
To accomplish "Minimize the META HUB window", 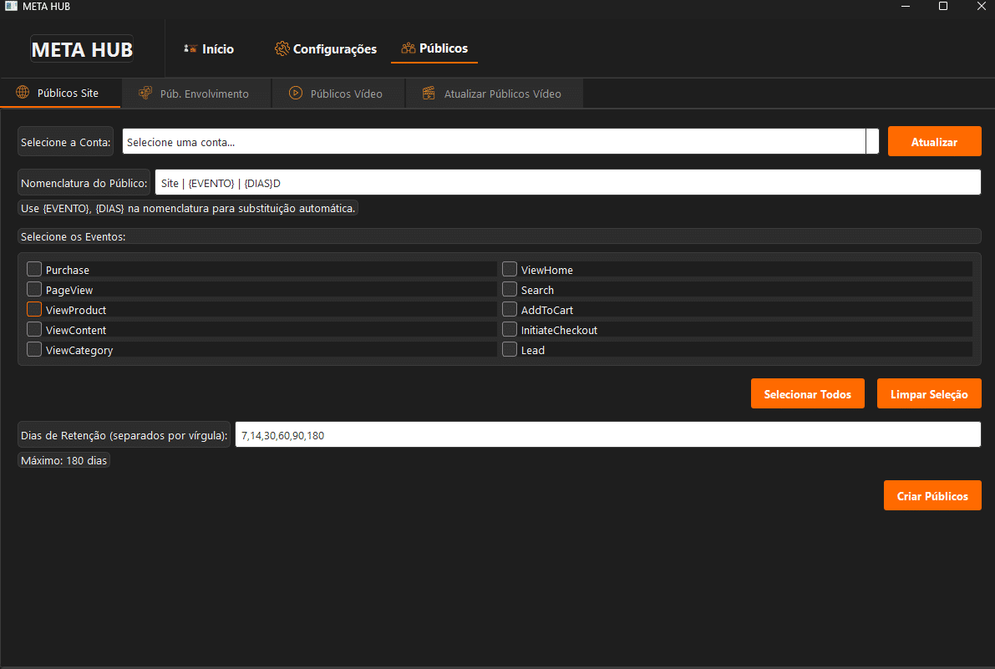I will (906, 7).
